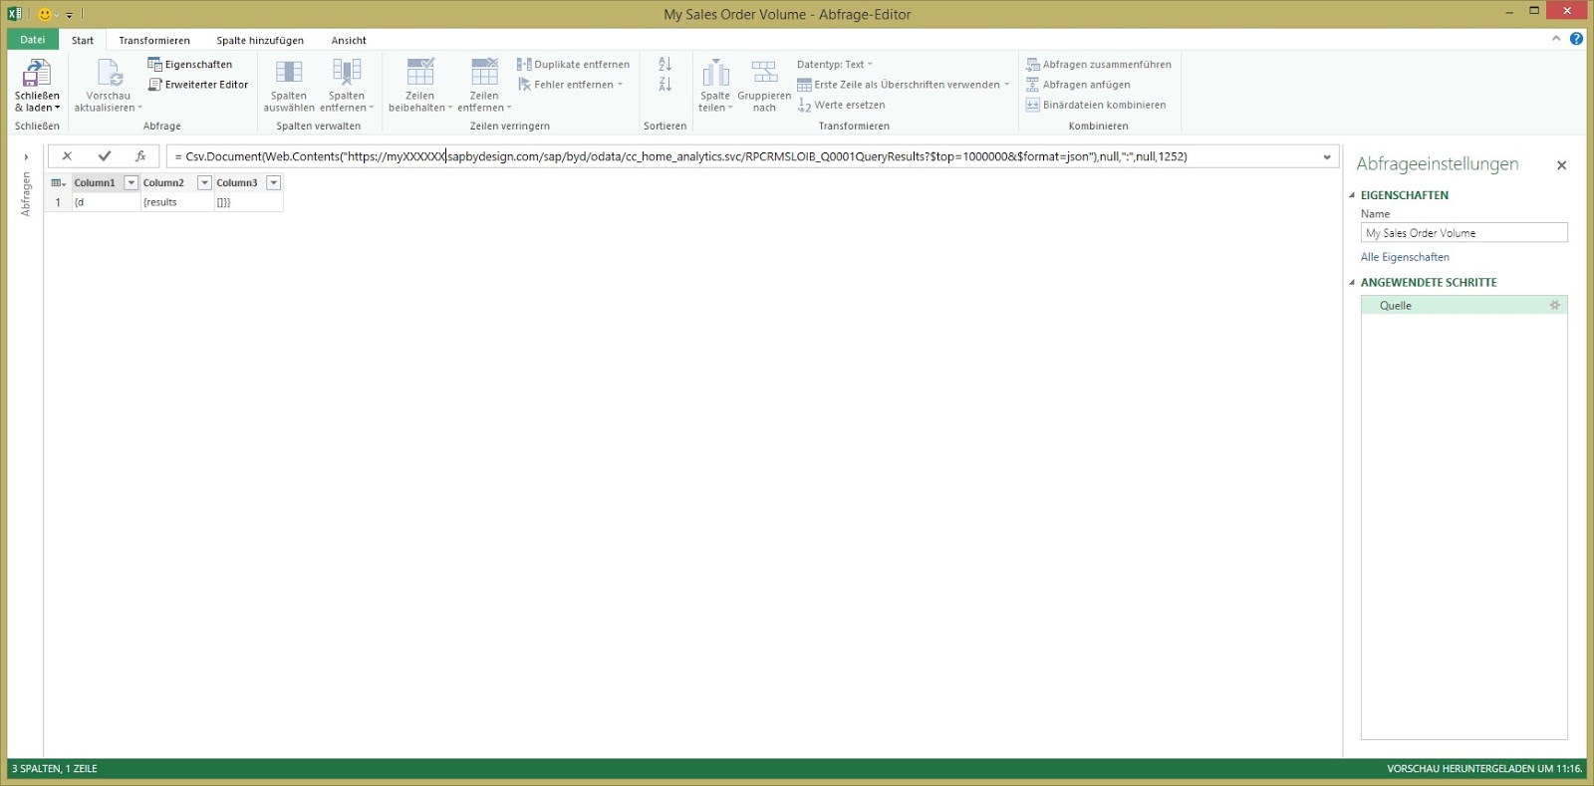1594x786 pixels.
Task: Open the Datentyp: Text dropdown
Action: coord(834,65)
